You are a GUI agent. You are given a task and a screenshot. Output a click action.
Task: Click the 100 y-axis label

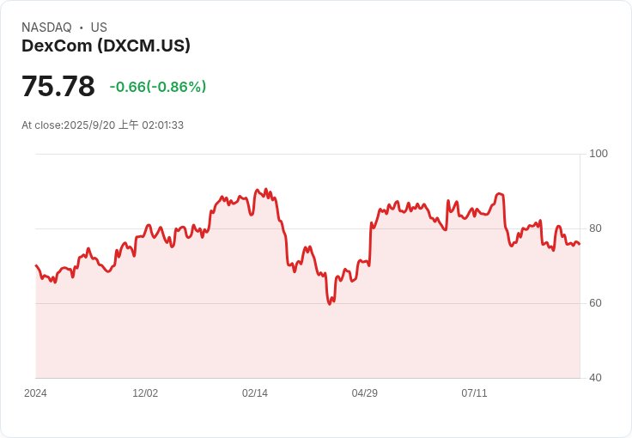599,154
